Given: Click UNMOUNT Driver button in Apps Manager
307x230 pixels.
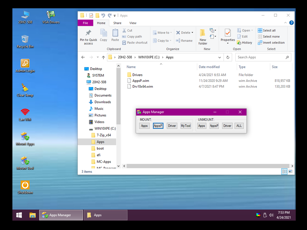Looking at the screenshot, I should click(x=227, y=126).
